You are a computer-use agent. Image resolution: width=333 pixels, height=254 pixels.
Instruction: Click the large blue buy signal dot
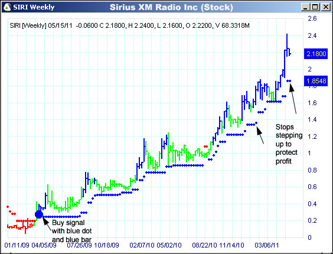coord(39,214)
